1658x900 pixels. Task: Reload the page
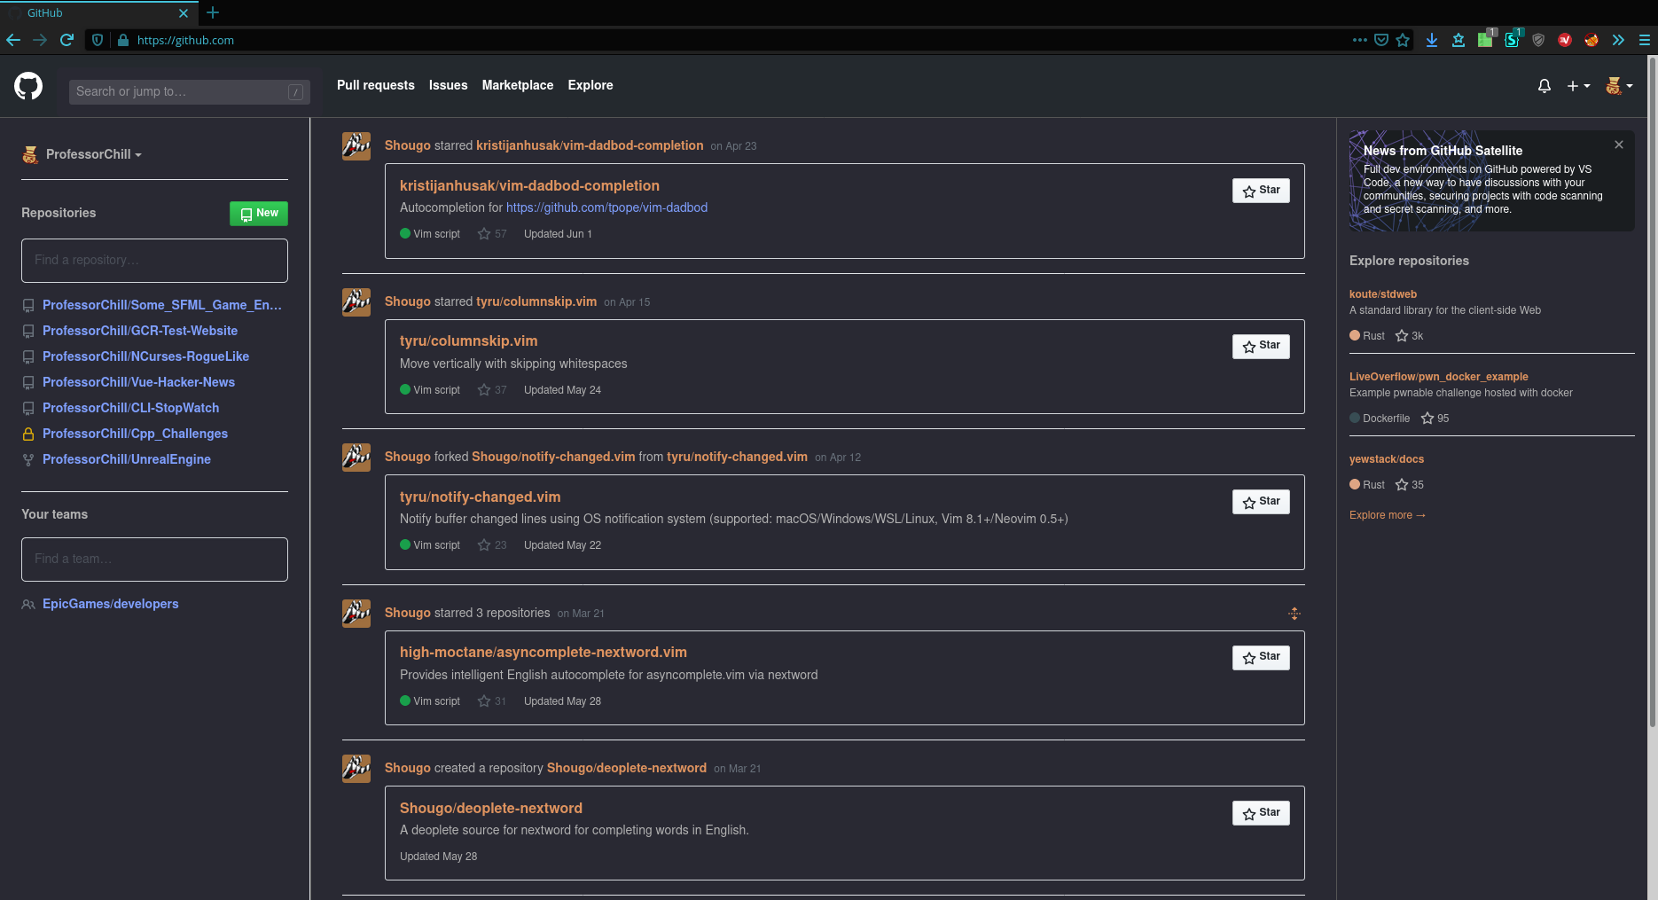(66, 40)
